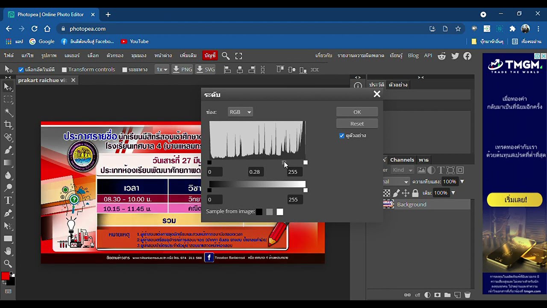Expand the fill 100% slider arrow
Screen dimensions: 547x308
[x=453, y=193]
